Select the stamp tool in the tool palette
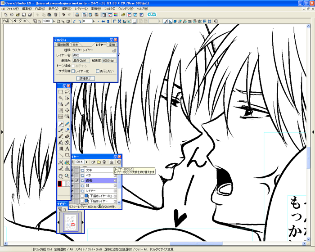The height and width of the screenshot is (252, 315). pyautogui.click(x=67, y=169)
